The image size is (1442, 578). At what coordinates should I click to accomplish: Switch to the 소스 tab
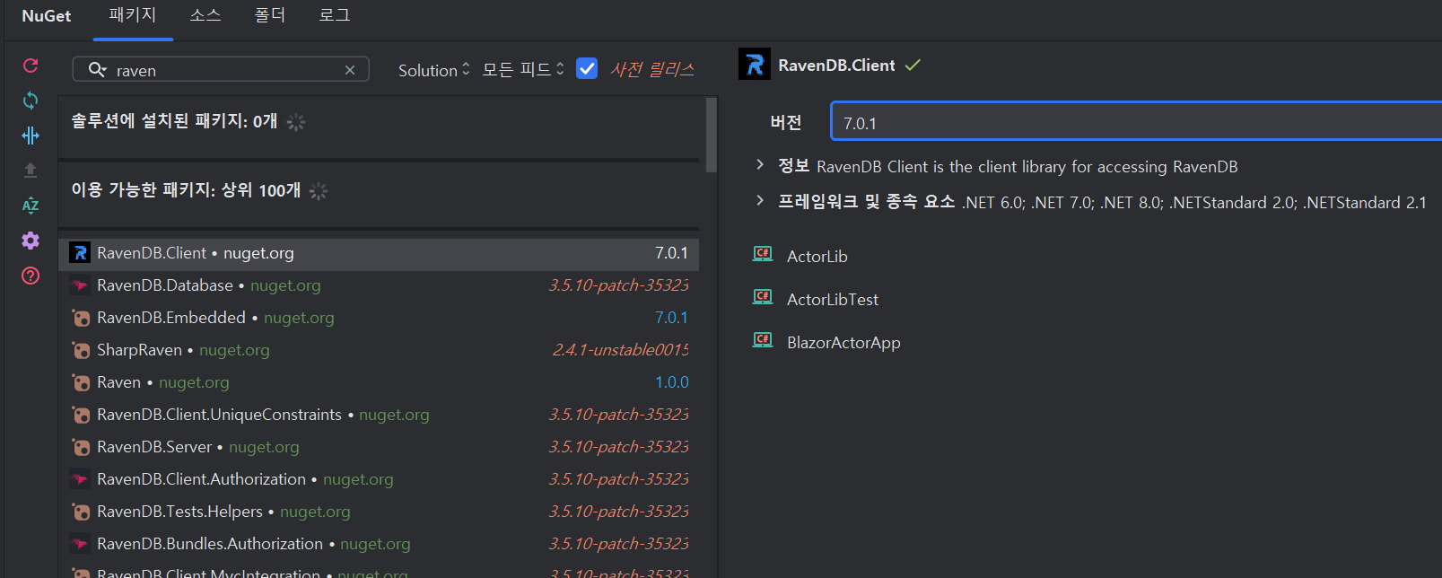205,16
